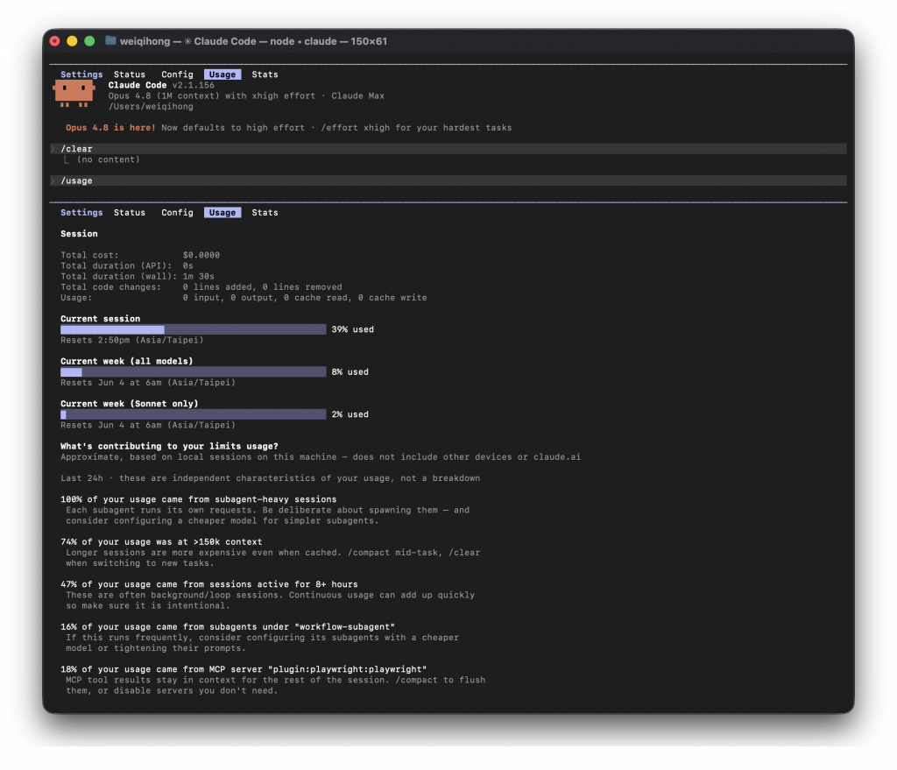
Task: Select the Status tab in upper settings bar
Action: tap(130, 74)
